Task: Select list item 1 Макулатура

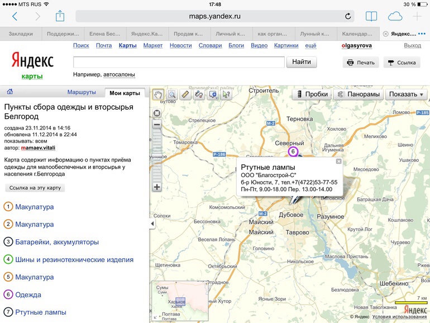Action: coord(35,207)
